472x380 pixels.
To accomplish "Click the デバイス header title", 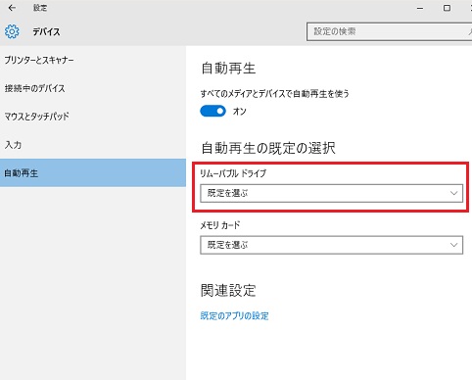I will point(46,32).
